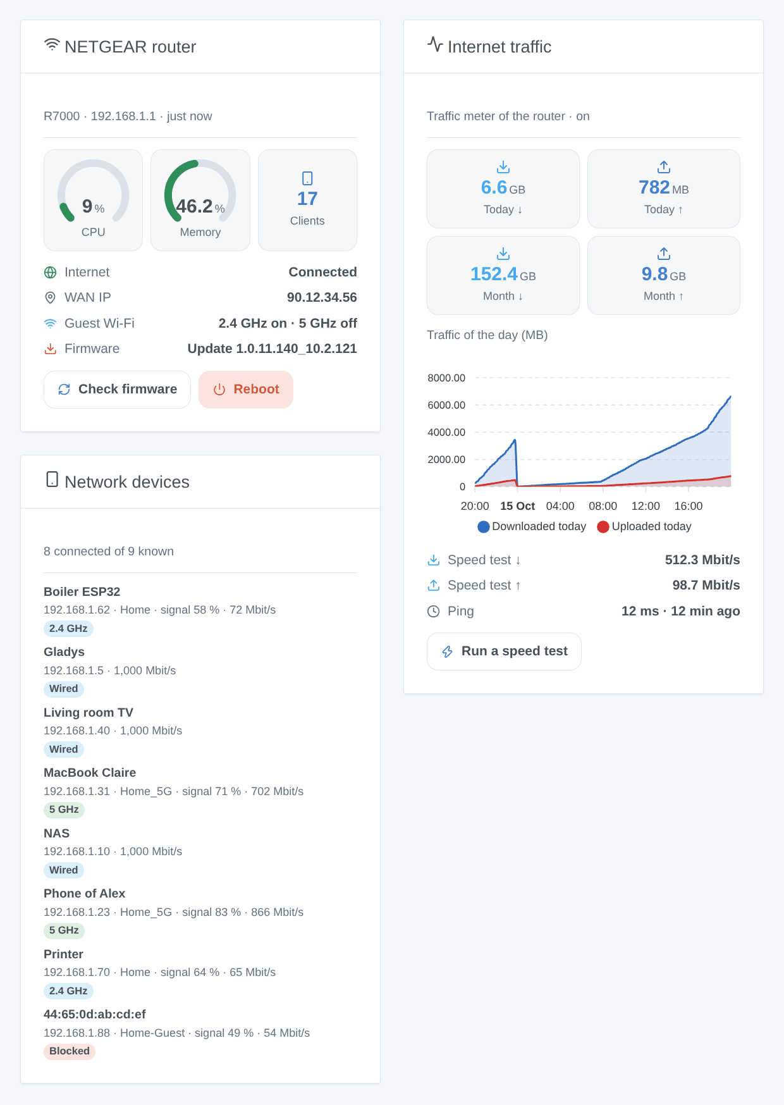Click the power icon in Reboot button
The width and height of the screenshot is (784, 1105).
[219, 390]
